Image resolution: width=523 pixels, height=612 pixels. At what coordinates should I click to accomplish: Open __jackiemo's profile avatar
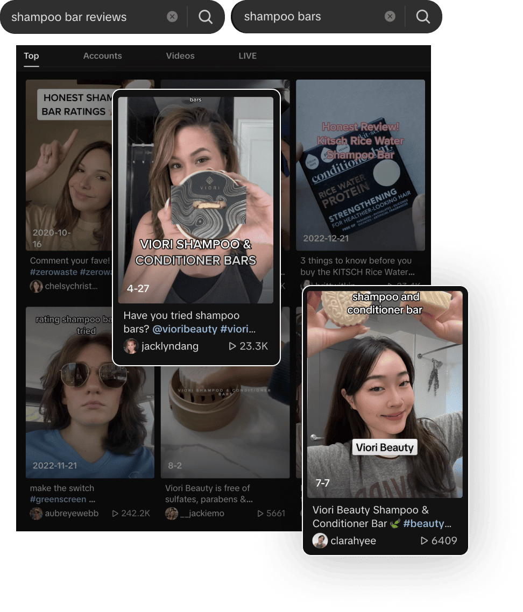[172, 513]
